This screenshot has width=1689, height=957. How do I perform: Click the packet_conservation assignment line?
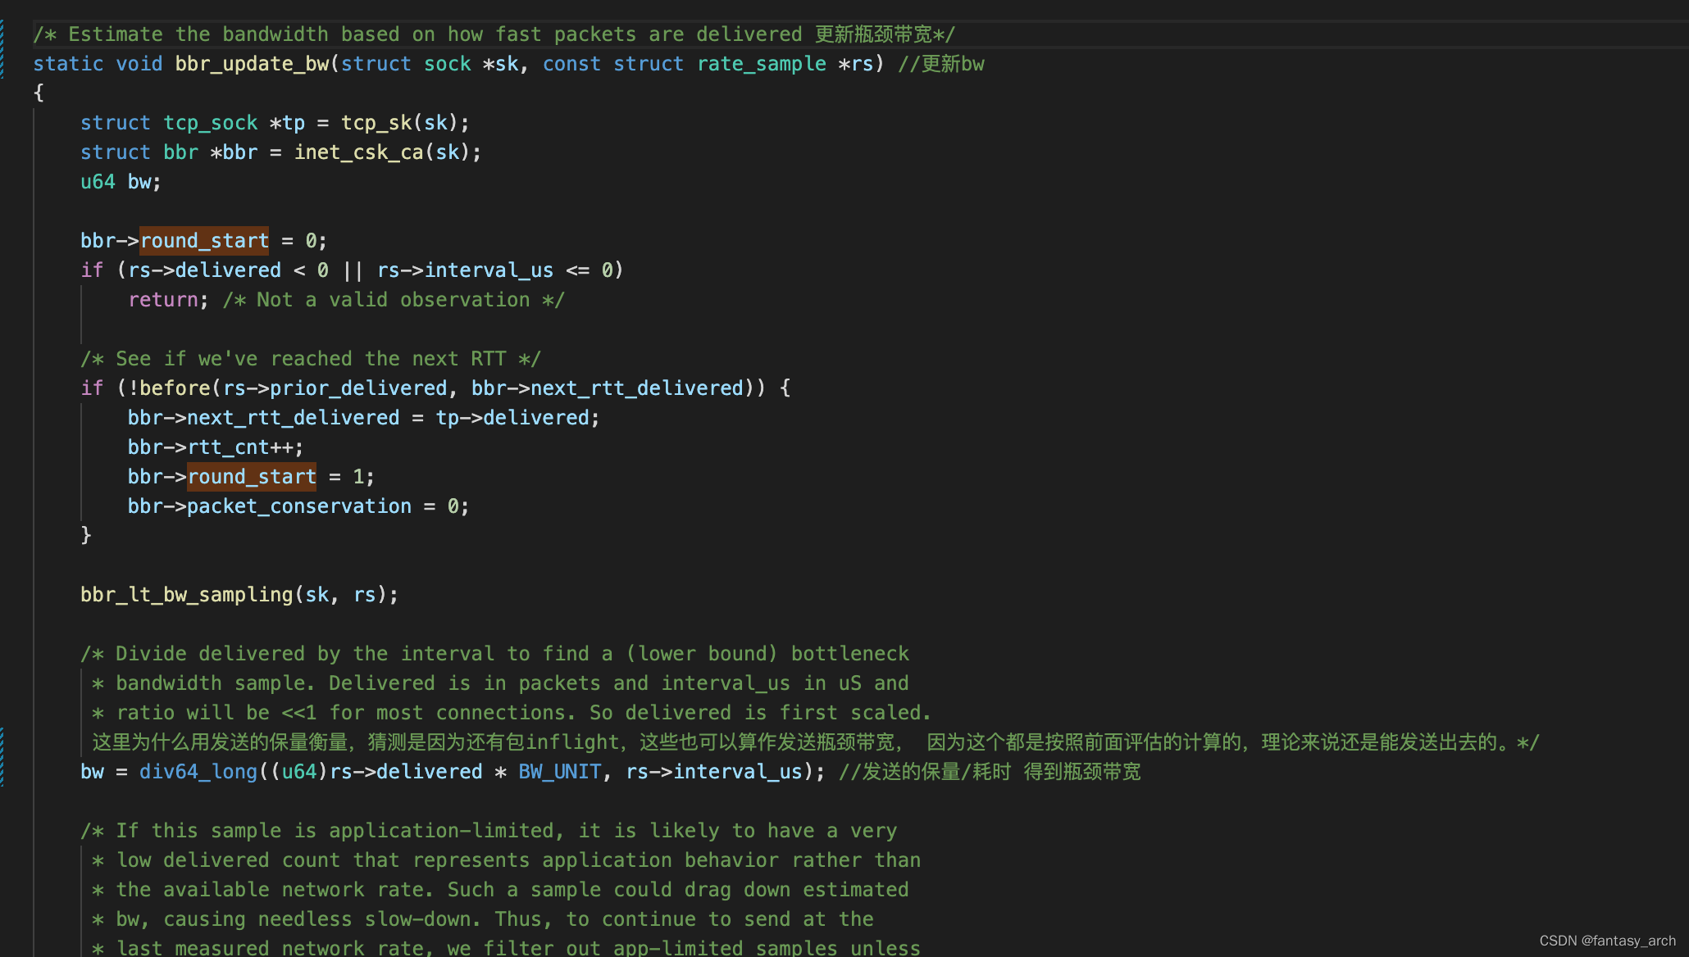(x=298, y=506)
